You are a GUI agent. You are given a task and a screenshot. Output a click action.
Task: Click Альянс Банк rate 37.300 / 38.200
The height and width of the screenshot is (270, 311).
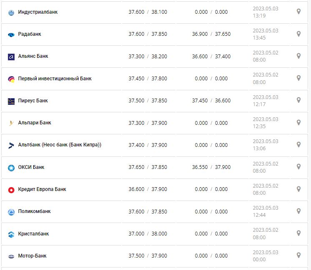click(x=148, y=57)
